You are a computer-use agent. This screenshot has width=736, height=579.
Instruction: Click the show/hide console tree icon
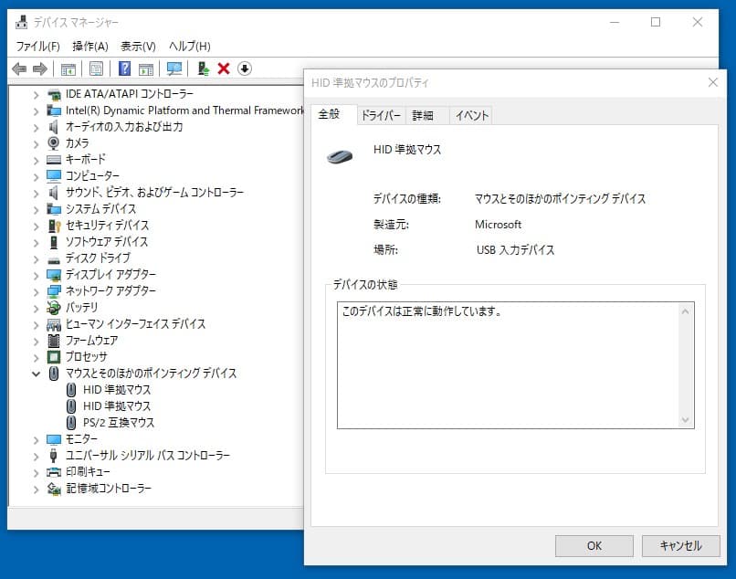[x=68, y=68]
